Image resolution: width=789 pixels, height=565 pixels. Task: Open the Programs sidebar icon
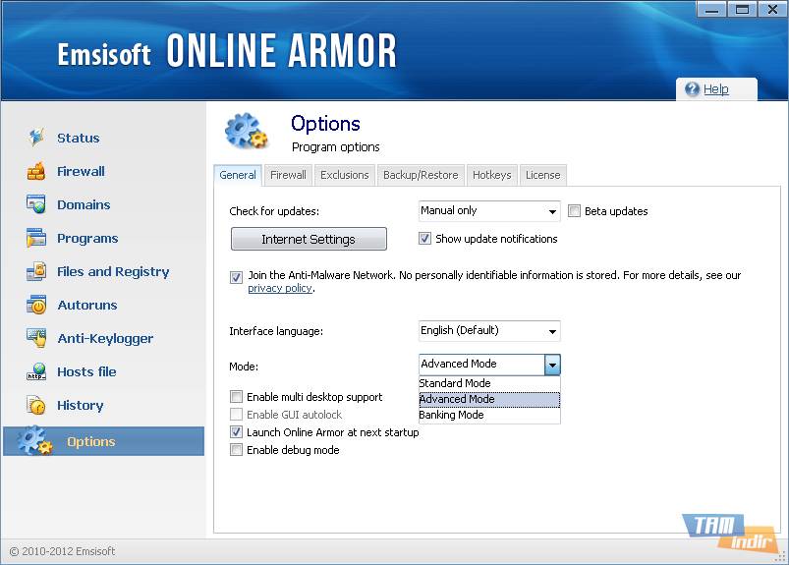point(36,238)
